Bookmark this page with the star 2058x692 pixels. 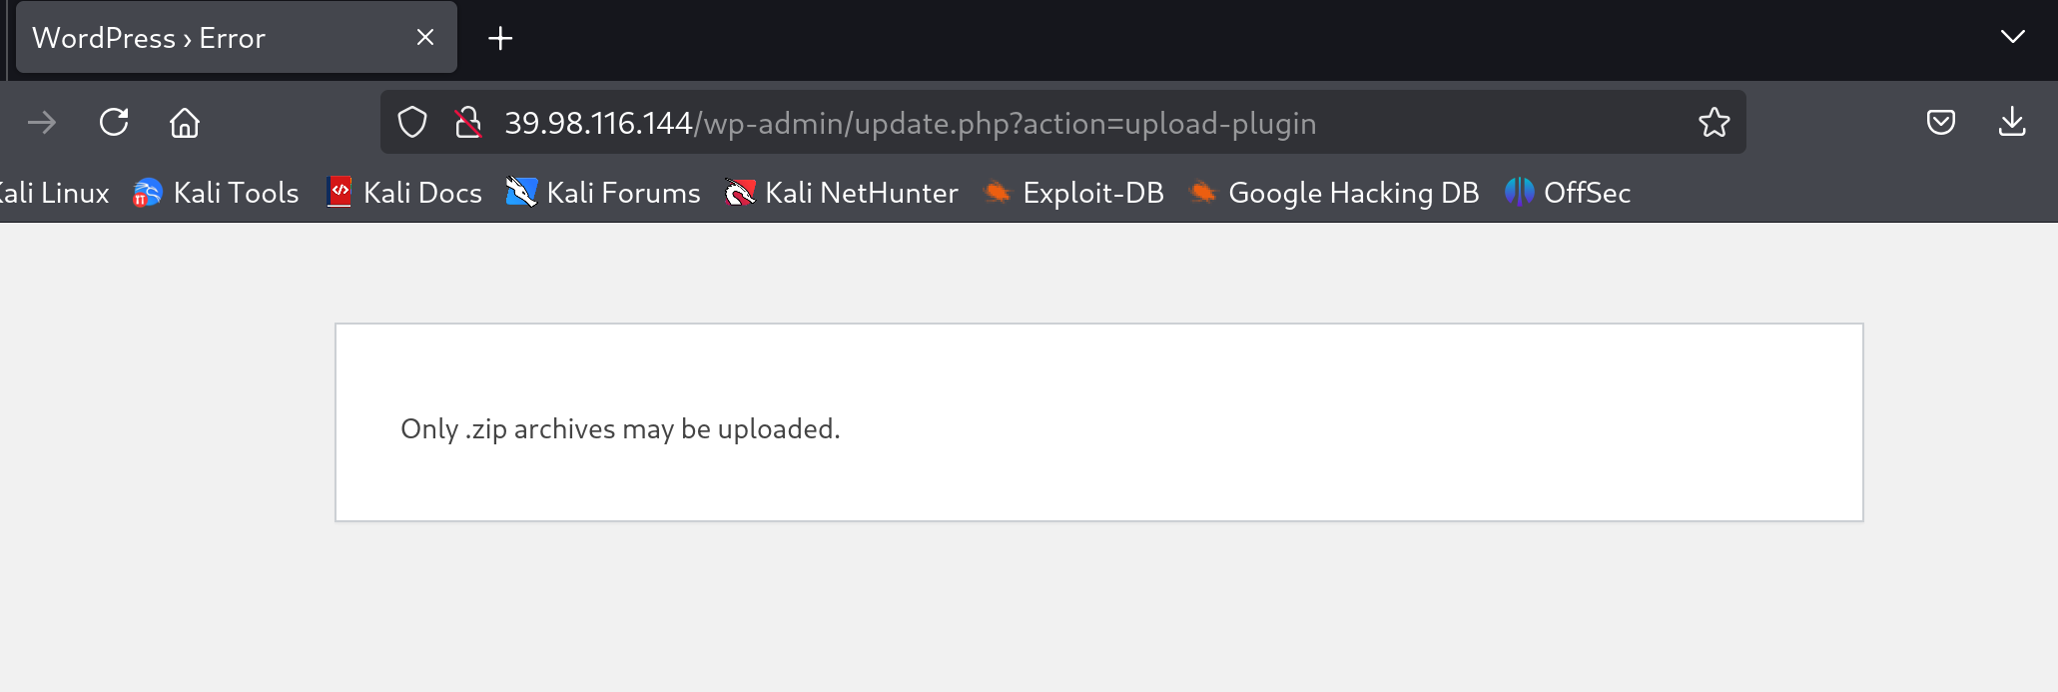1714,123
